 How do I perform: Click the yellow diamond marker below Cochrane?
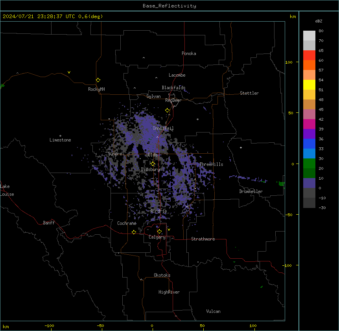134,232
